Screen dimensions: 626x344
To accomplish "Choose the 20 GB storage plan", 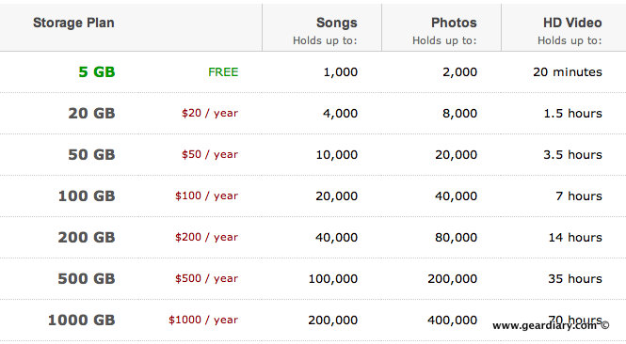I will [91, 113].
